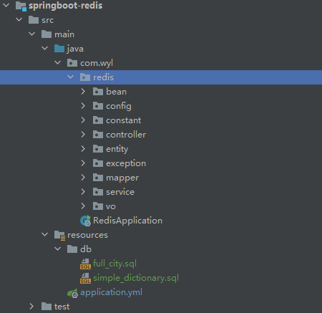Collapse the resources folder arrow
Viewport: 322px width, 313px height.
pos(44,234)
